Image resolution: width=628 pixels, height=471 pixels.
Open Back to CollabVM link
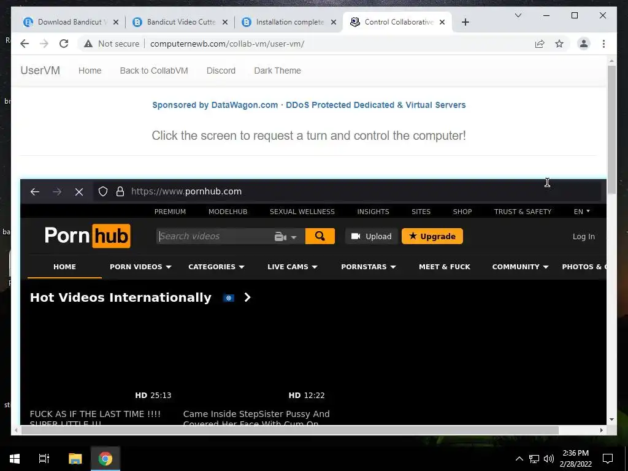154,71
